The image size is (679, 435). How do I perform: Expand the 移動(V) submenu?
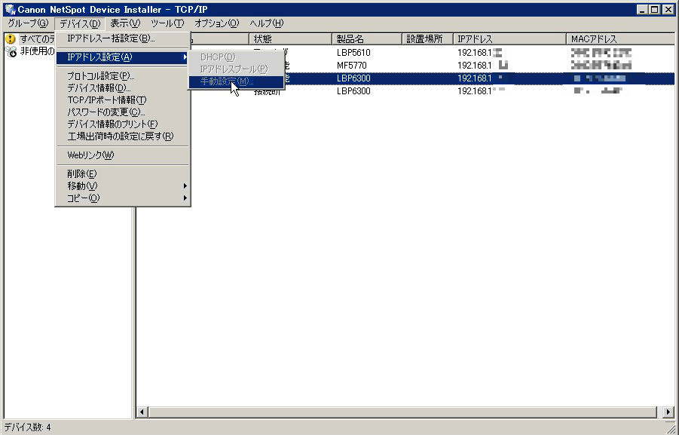pyautogui.click(x=123, y=186)
